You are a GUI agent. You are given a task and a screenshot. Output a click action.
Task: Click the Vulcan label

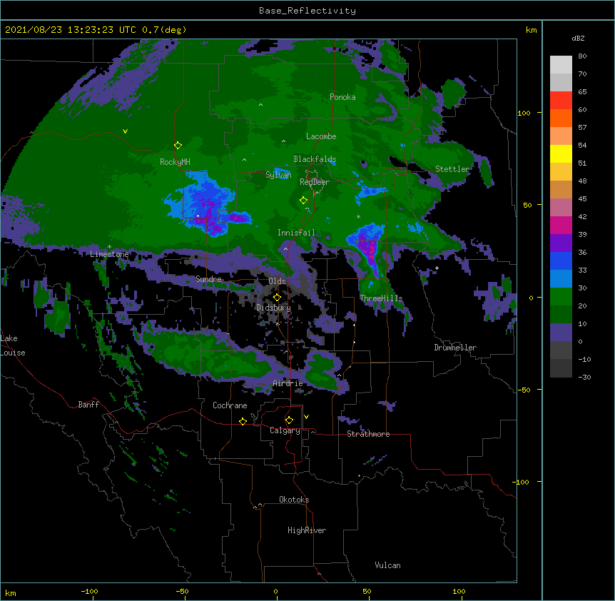click(x=387, y=565)
